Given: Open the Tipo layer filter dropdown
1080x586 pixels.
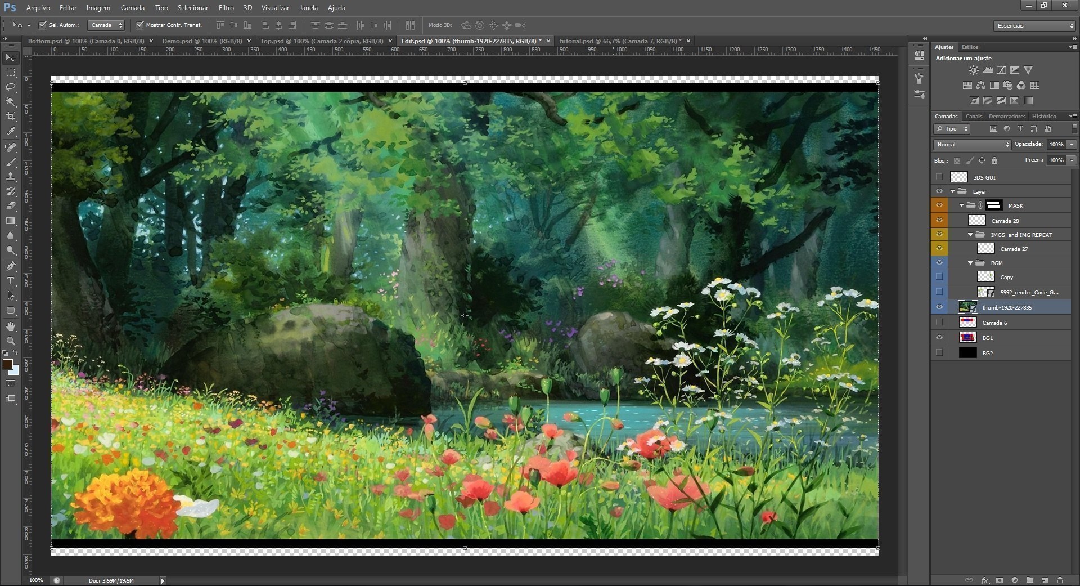Looking at the screenshot, I should [952, 129].
